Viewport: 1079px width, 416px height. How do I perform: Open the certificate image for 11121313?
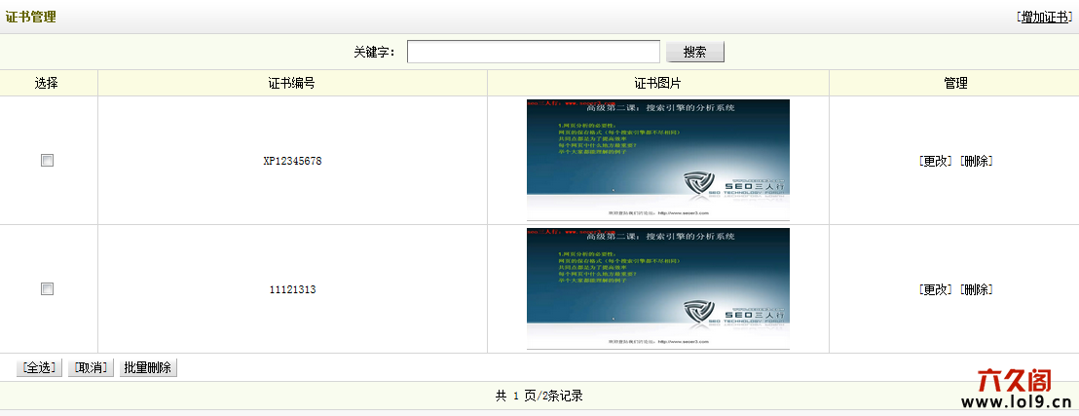657,288
